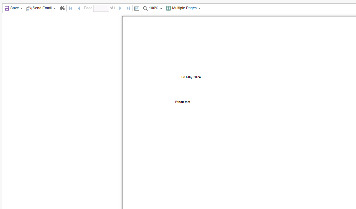The image size is (356, 209).
Task: Toggle the page layout view icon
Action: coord(137,9)
